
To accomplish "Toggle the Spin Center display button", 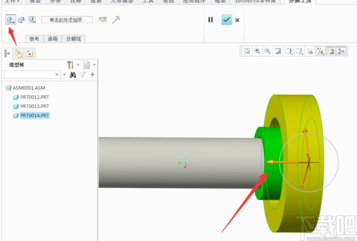I will click(341, 51).
